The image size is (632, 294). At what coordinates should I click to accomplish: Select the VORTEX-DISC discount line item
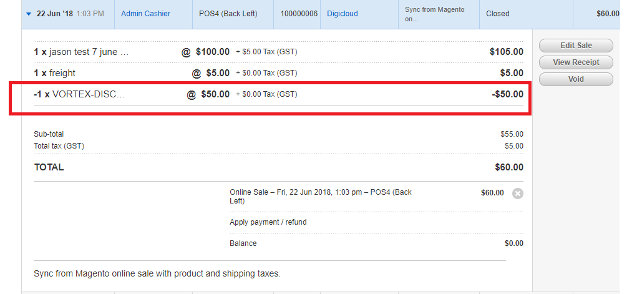pyautogui.click(x=278, y=94)
